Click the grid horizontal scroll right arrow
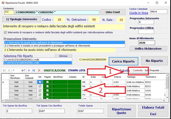171x119 pixels. [164, 101]
